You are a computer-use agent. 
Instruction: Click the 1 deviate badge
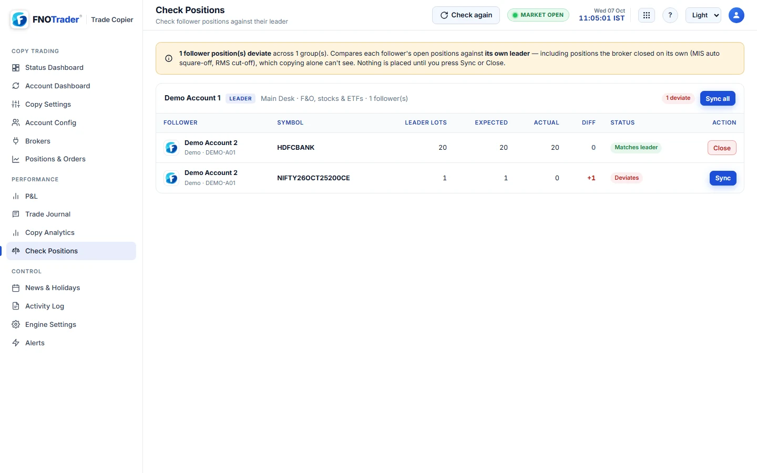[678, 98]
